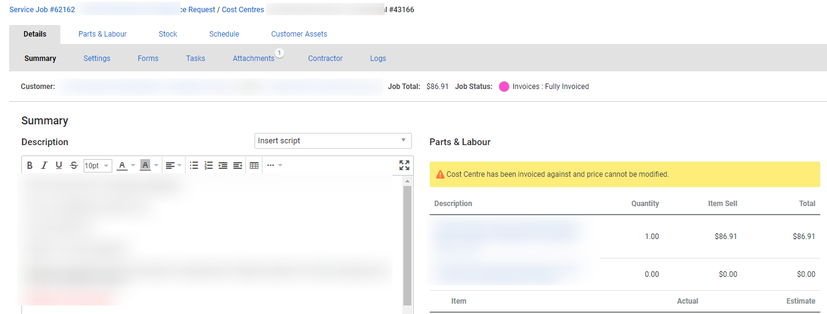Open the text color dropdown arrow
The image size is (827, 314).
click(133, 165)
